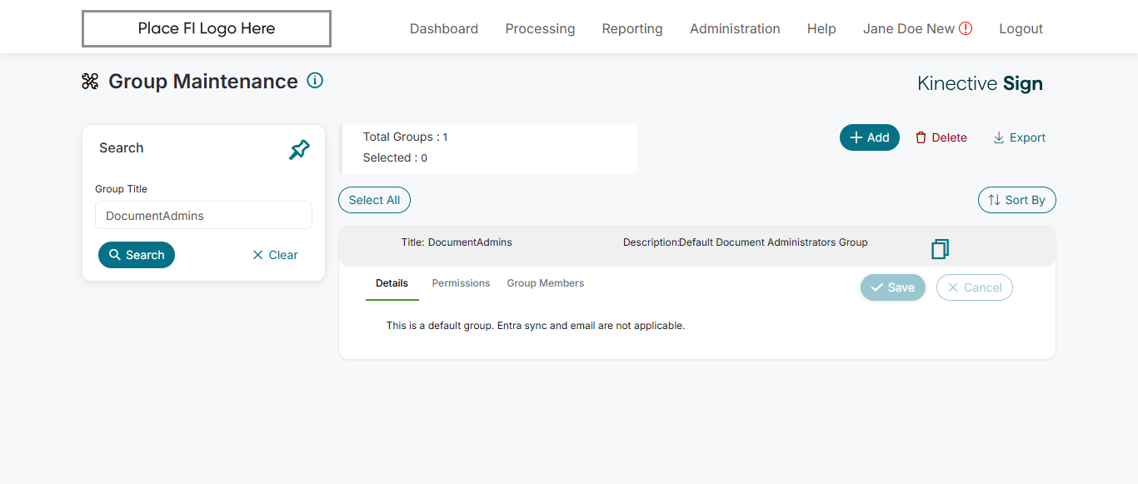Image resolution: width=1138 pixels, height=484 pixels.
Task: Switch to the Group Members tab
Action: click(545, 283)
